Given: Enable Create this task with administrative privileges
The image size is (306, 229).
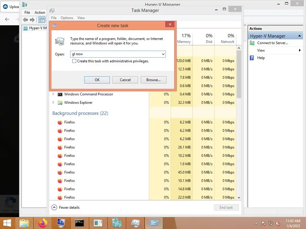Looking at the screenshot, I should click(x=74, y=61).
